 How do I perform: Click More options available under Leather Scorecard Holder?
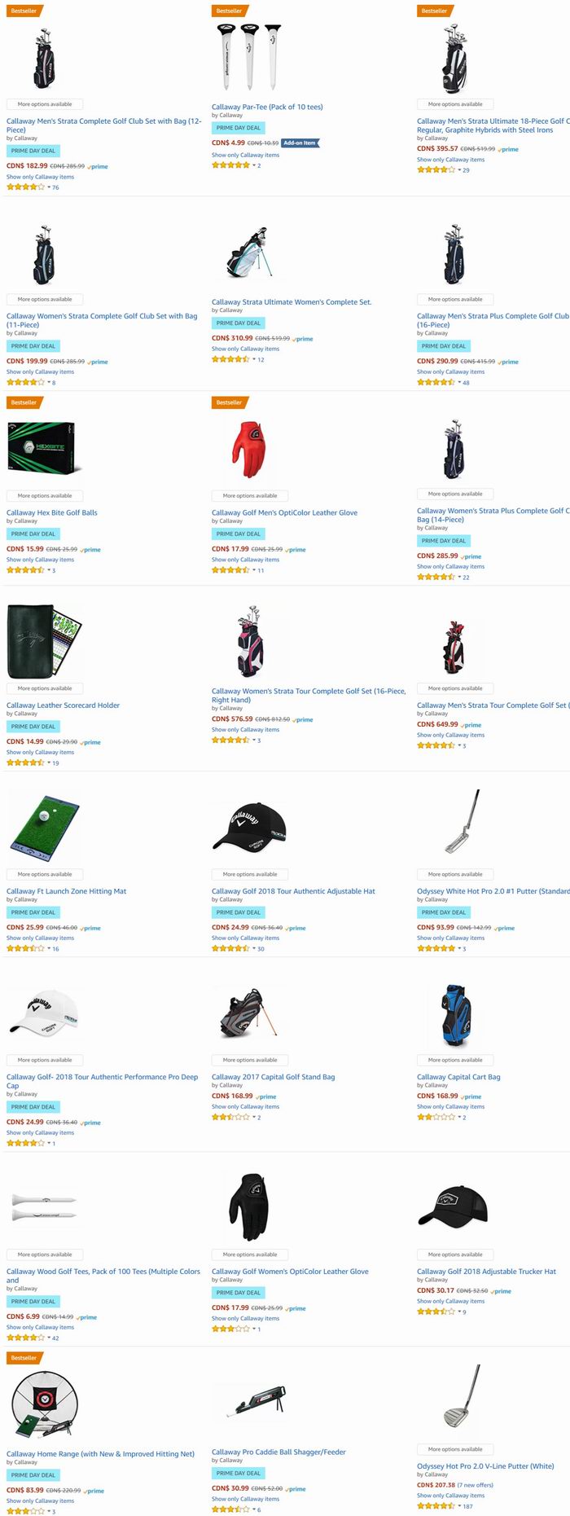point(45,688)
